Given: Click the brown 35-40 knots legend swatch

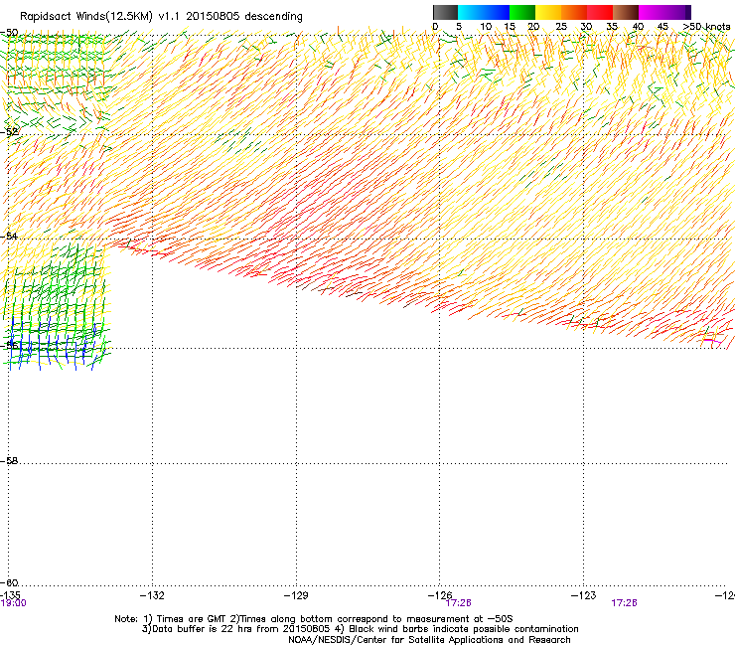Looking at the screenshot, I should 626,12.
